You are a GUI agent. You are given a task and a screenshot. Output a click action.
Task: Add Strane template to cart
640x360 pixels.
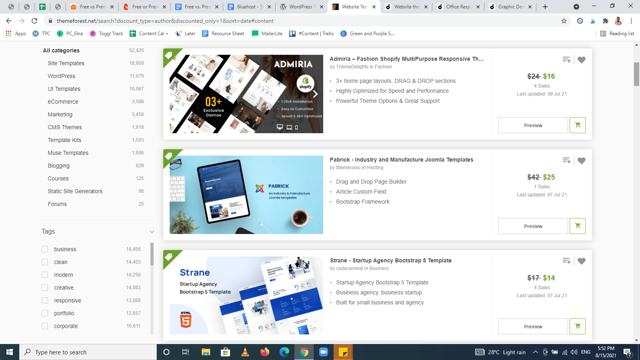(x=578, y=326)
